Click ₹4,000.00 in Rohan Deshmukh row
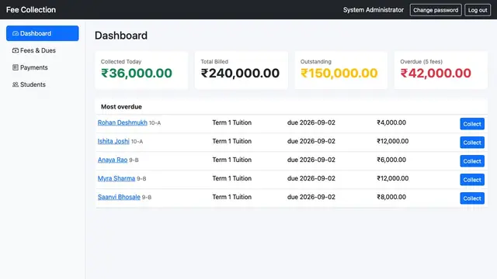Viewport: 497px width, 279px height. (391, 122)
